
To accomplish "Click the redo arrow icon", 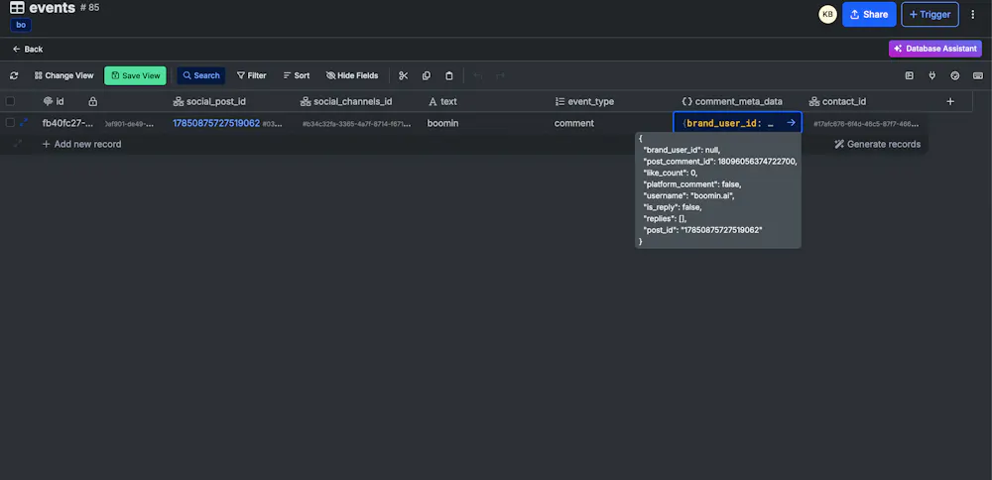I will pos(500,76).
